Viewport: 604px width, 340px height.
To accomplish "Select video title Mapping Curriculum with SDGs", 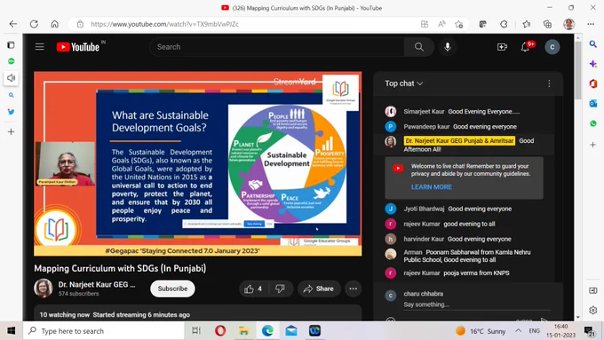I will click(120, 268).
